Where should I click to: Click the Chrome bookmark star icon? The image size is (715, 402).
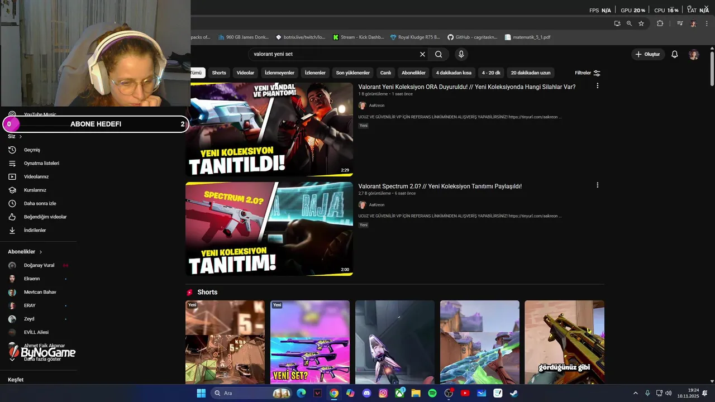point(641,23)
